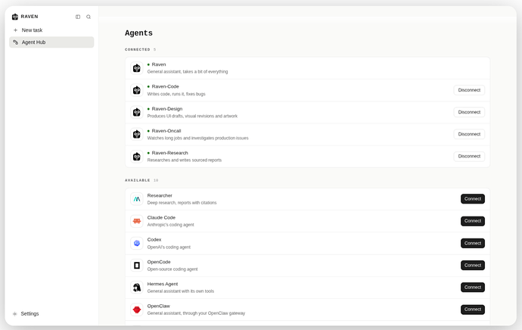Disconnect the Raven-Code agent
The height and width of the screenshot is (330, 522).
point(469,90)
